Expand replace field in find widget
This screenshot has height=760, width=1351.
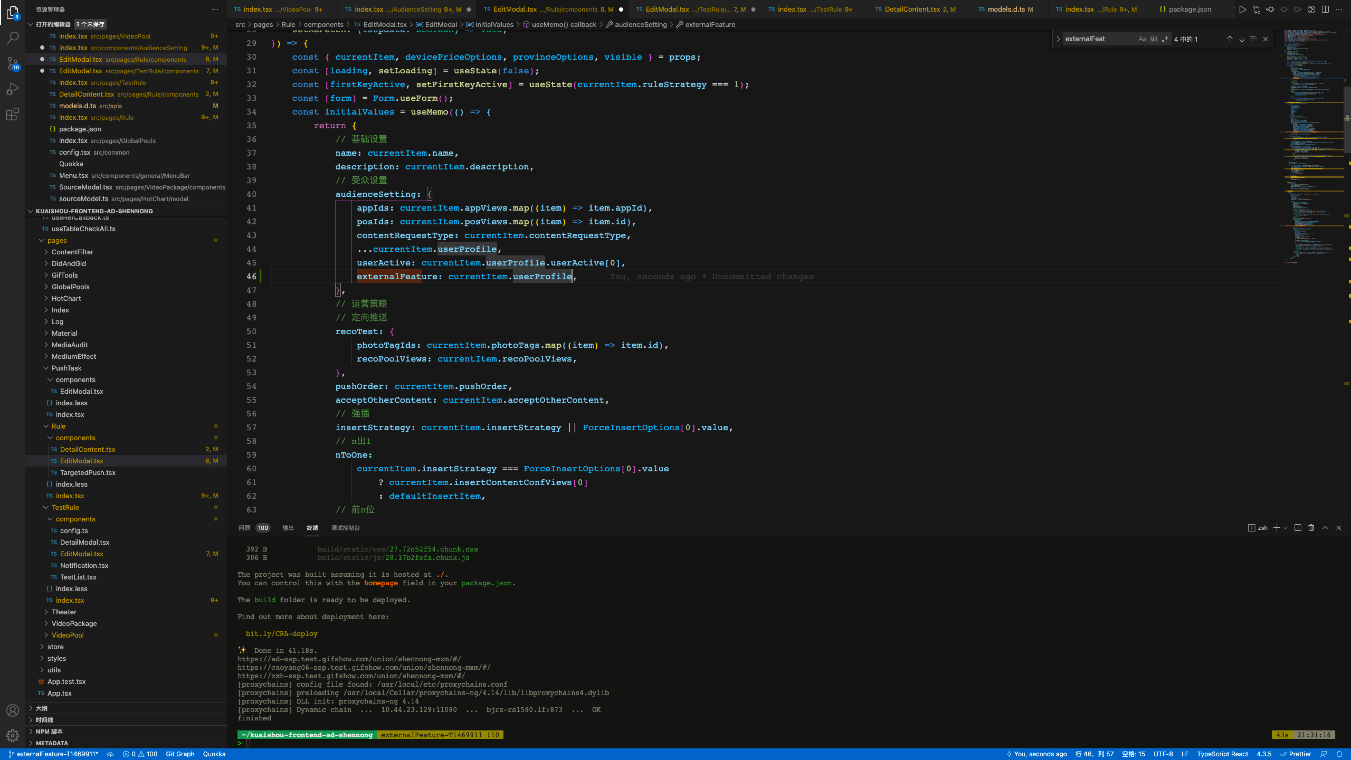(1058, 39)
